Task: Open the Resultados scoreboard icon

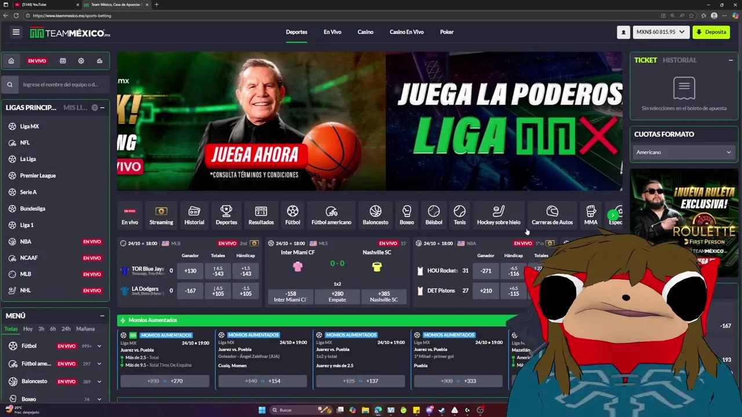Action: [x=261, y=215]
